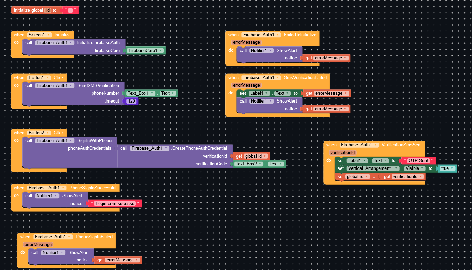The width and height of the screenshot is (472, 270).
Task: Click the 'phoneNumber' argument label
Action: coord(105,93)
